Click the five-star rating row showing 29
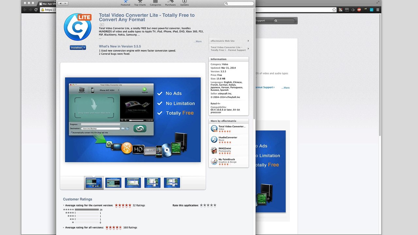This screenshot has height=235, width=418. pos(83,210)
